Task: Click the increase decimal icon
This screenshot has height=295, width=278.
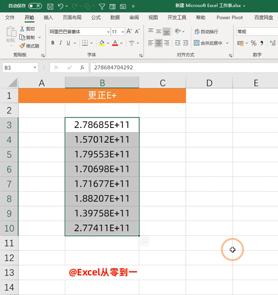Action: pos(273,43)
